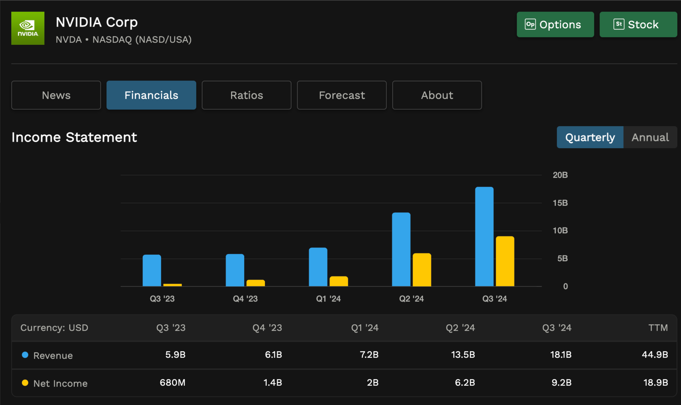This screenshot has height=405, width=681.
Task: Click the St icon in Stock button
Action: tap(619, 24)
